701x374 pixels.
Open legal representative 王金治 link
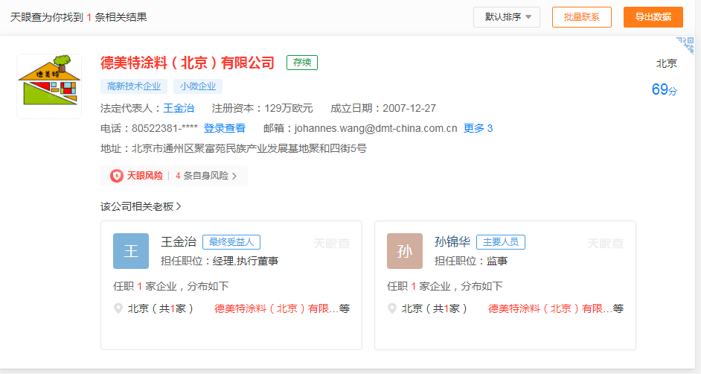tap(179, 108)
